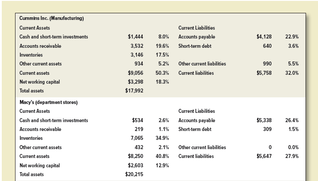The width and height of the screenshot is (318, 181).
Task: Select Macy's short-term debt value 309
Action: (267, 129)
